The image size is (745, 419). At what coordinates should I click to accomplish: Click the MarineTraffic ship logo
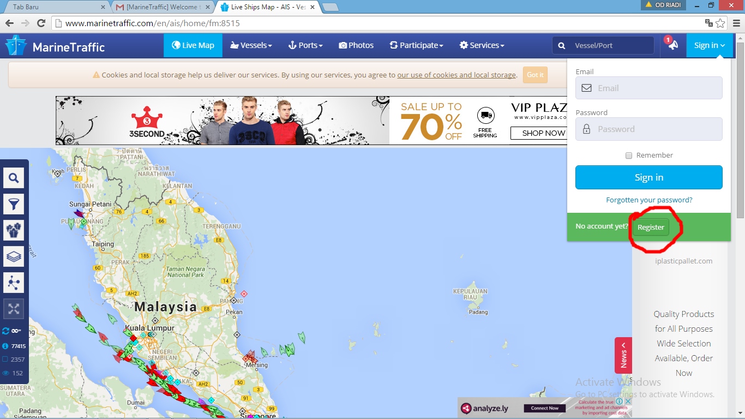pyautogui.click(x=15, y=46)
